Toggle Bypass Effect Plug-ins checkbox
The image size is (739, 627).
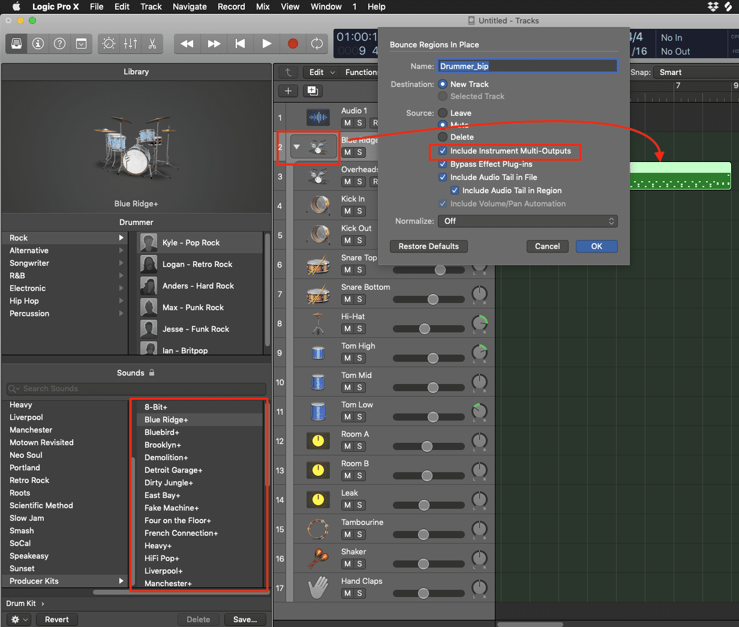[443, 164]
